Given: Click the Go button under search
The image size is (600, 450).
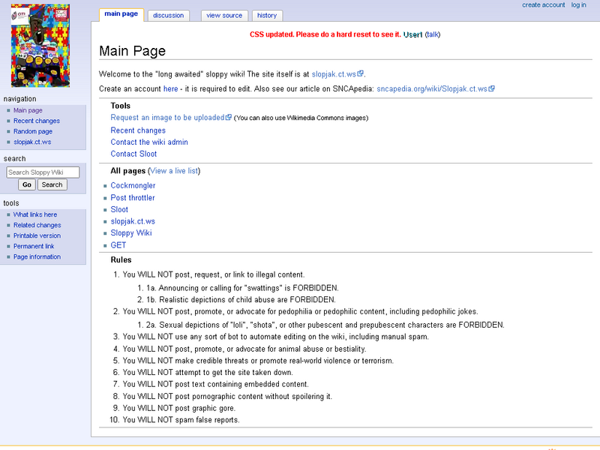Looking at the screenshot, I should 27,184.
